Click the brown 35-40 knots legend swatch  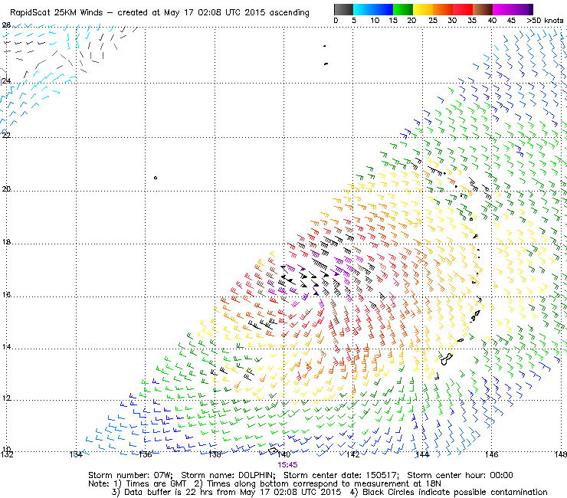pos(483,9)
